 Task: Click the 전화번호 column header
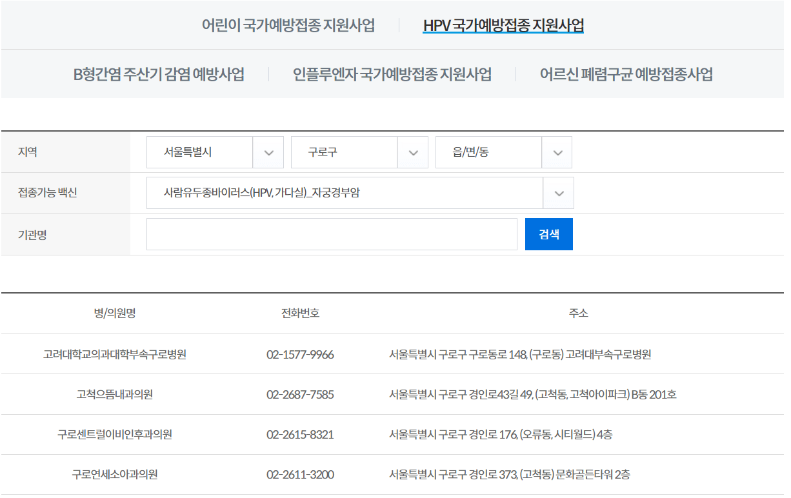click(300, 314)
